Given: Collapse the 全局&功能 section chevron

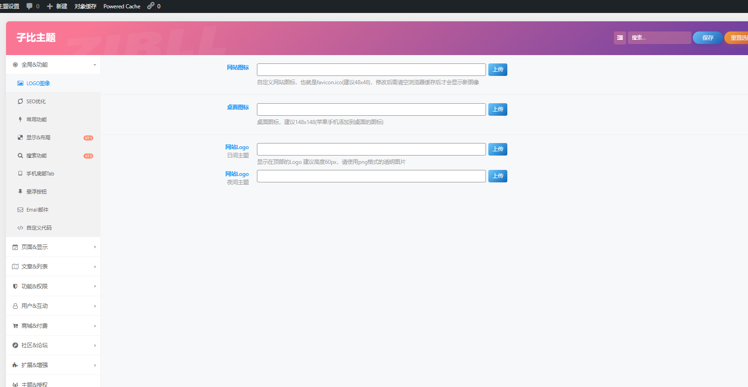Looking at the screenshot, I should [x=95, y=65].
